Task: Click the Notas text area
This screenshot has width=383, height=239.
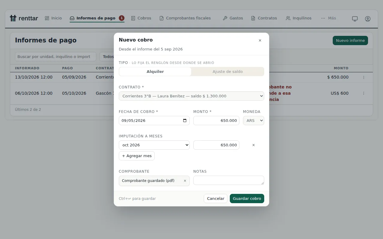Action: coord(229,180)
